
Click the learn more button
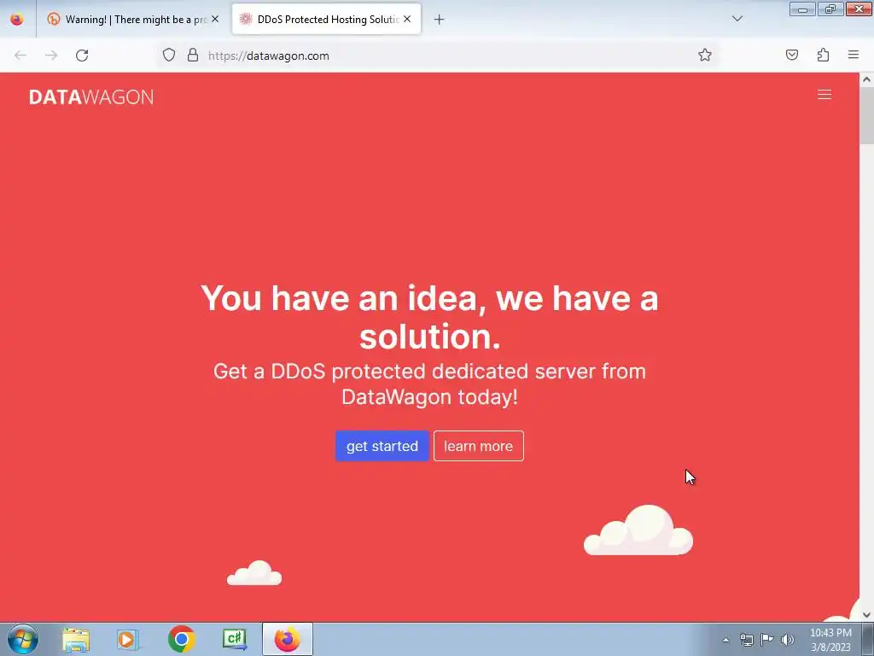tap(478, 446)
